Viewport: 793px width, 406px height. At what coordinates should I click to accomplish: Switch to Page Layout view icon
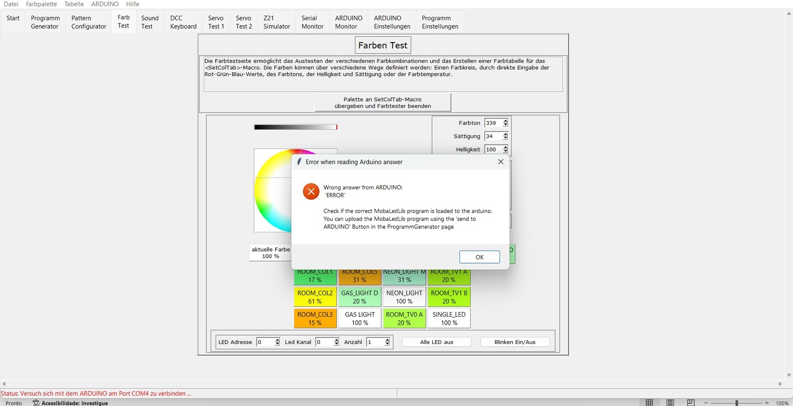[670, 403]
